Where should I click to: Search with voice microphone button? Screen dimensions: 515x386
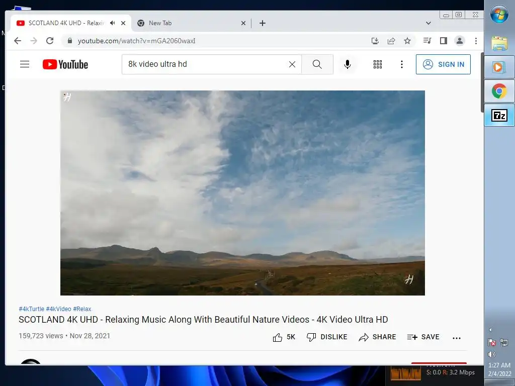point(348,64)
